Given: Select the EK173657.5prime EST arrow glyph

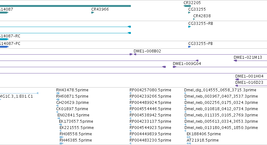Looking at the screenshot, I should point(60,125).
